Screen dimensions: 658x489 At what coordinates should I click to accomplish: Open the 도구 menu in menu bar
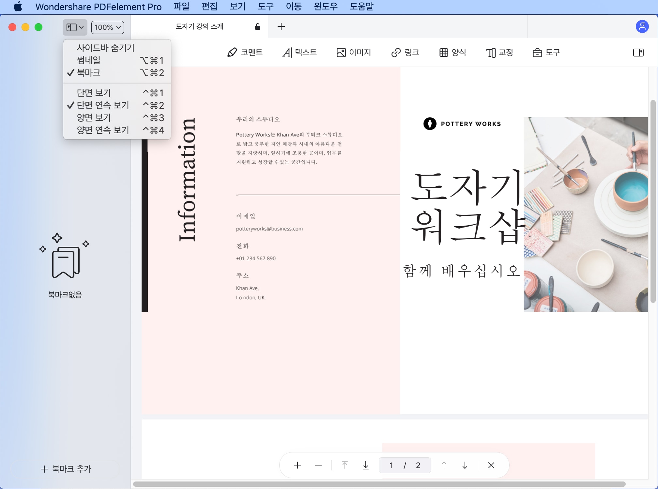(266, 7)
